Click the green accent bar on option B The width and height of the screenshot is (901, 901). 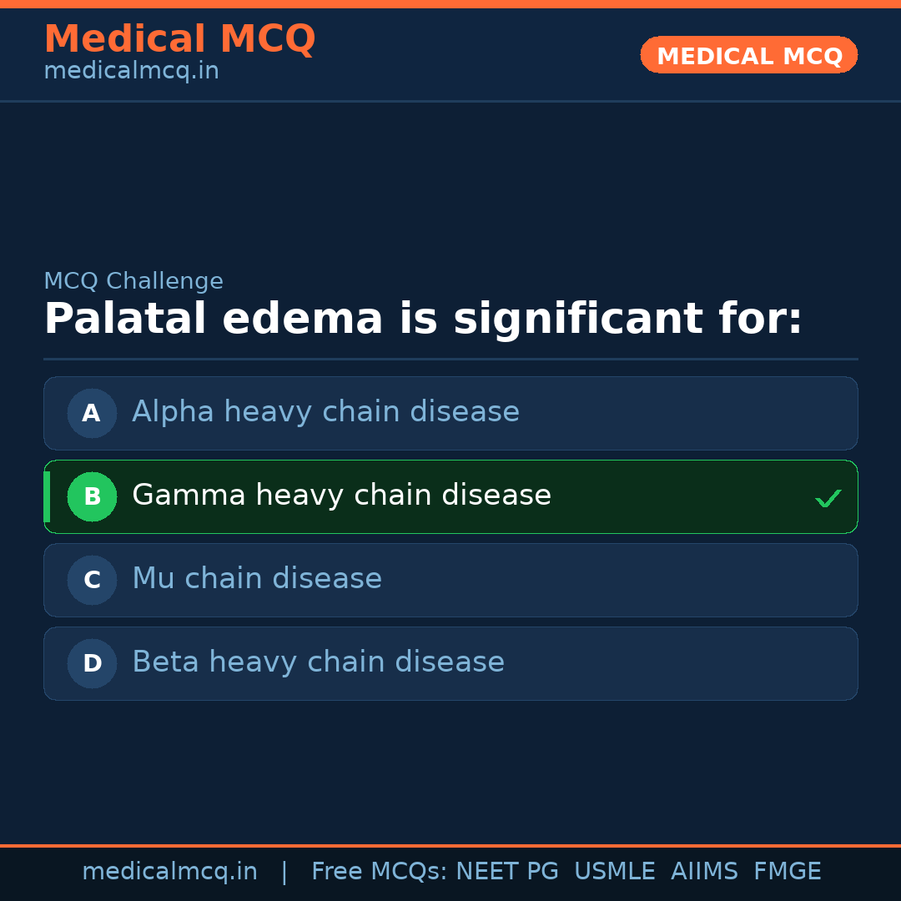pos(47,496)
